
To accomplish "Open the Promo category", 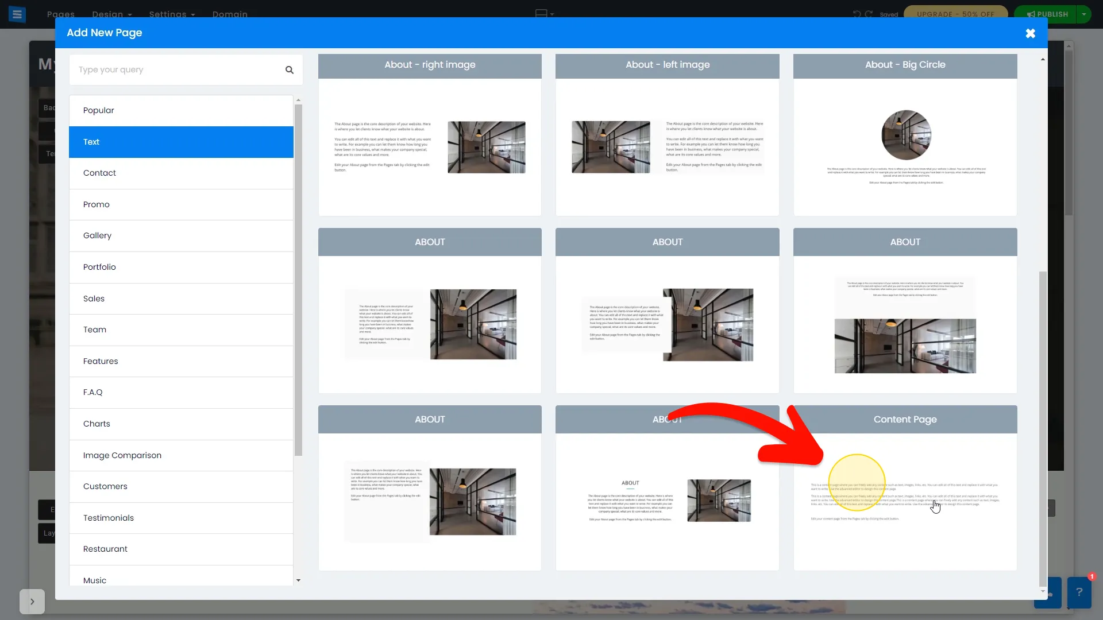I will coord(181,204).
